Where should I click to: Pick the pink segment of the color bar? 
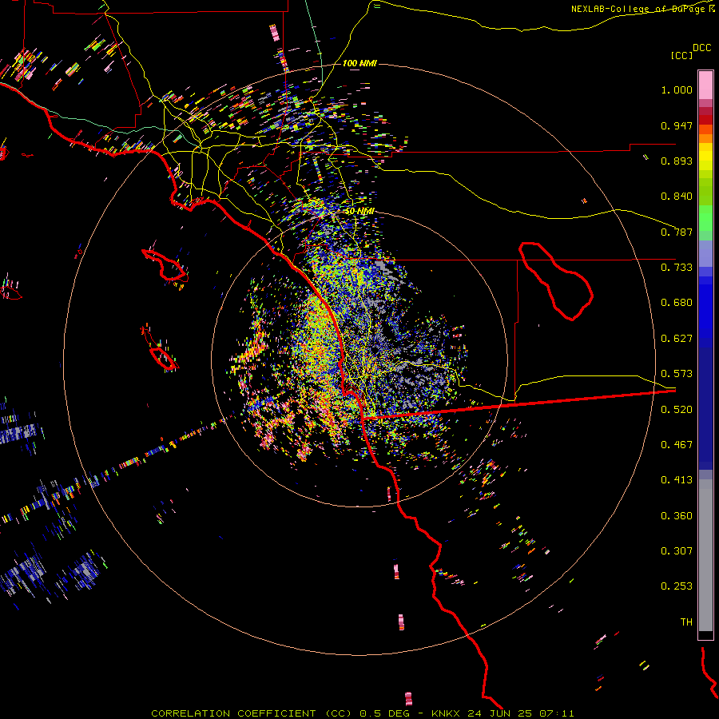click(705, 85)
